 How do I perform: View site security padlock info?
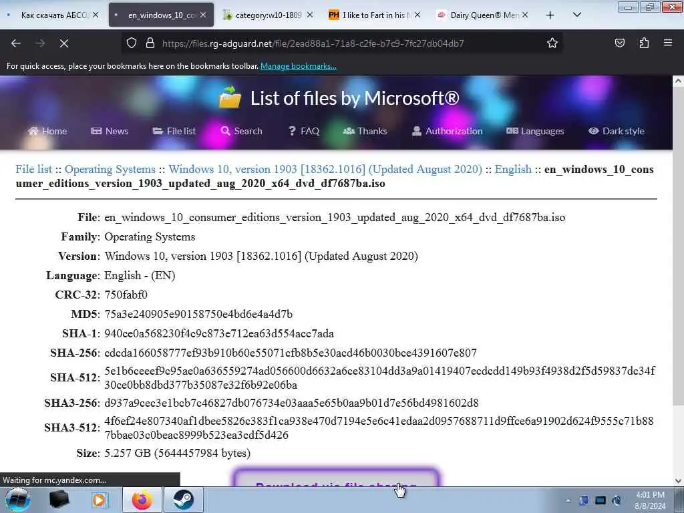150,43
